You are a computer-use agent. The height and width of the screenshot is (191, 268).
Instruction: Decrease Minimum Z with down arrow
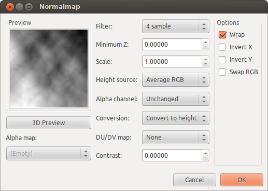click(205, 47)
